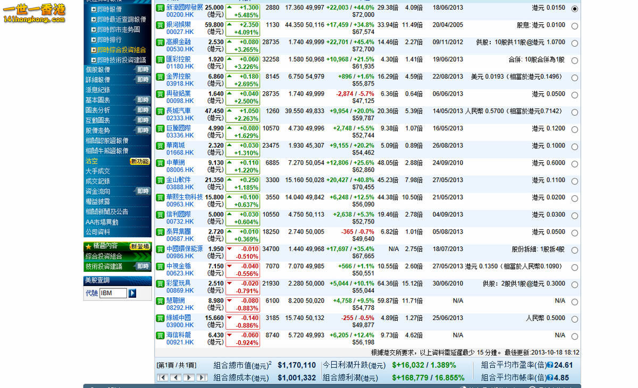The height and width of the screenshot is (388, 638).
Task: Click the buy icon for 高銀金融
Action: (160, 42)
